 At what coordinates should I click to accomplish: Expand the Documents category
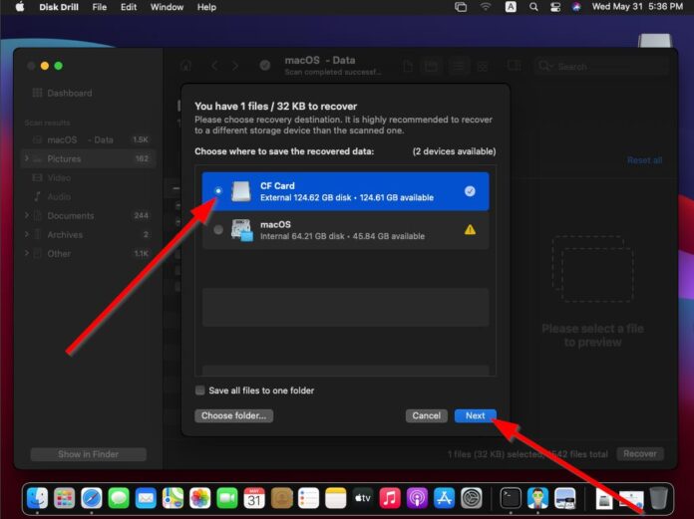pyautogui.click(x=27, y=215)
